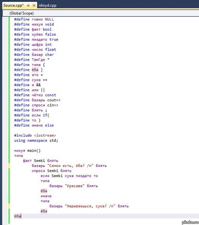Place cursor on the #include <iostream> line

[x=35, y=135]
